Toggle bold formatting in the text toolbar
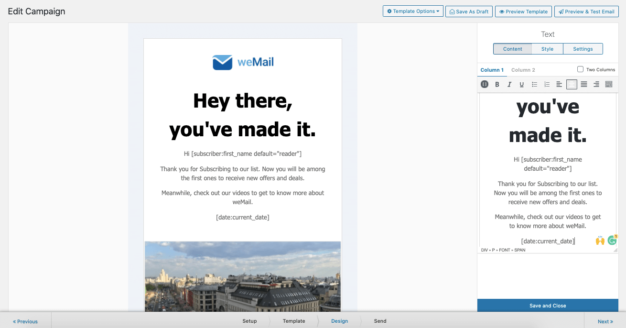 [497, 84]
